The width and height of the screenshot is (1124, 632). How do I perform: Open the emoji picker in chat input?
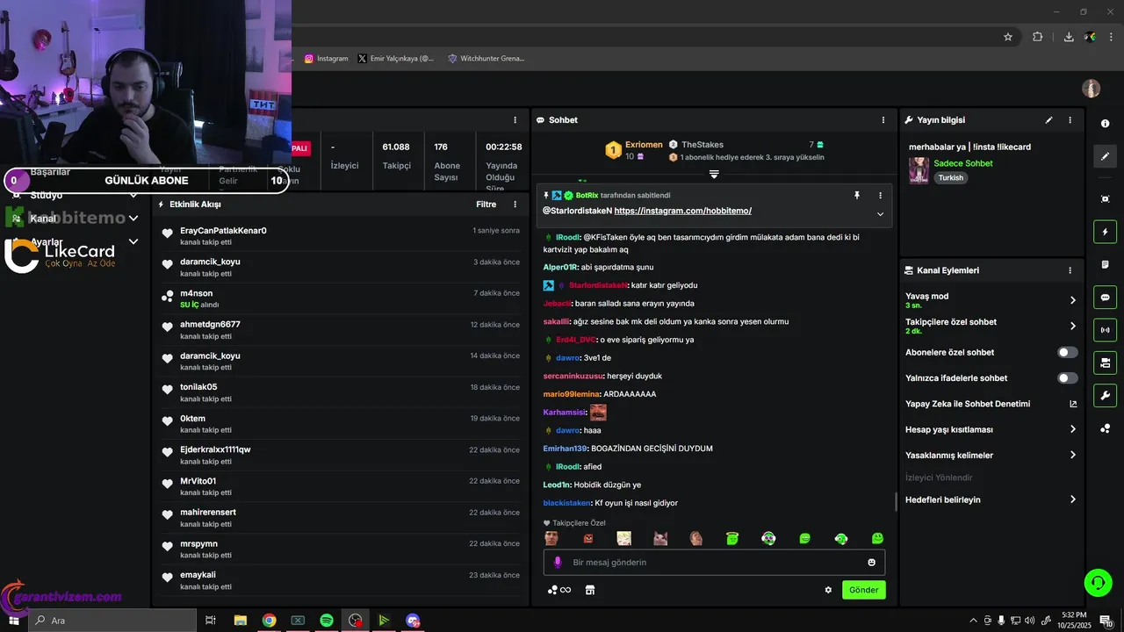click(872, 562)
